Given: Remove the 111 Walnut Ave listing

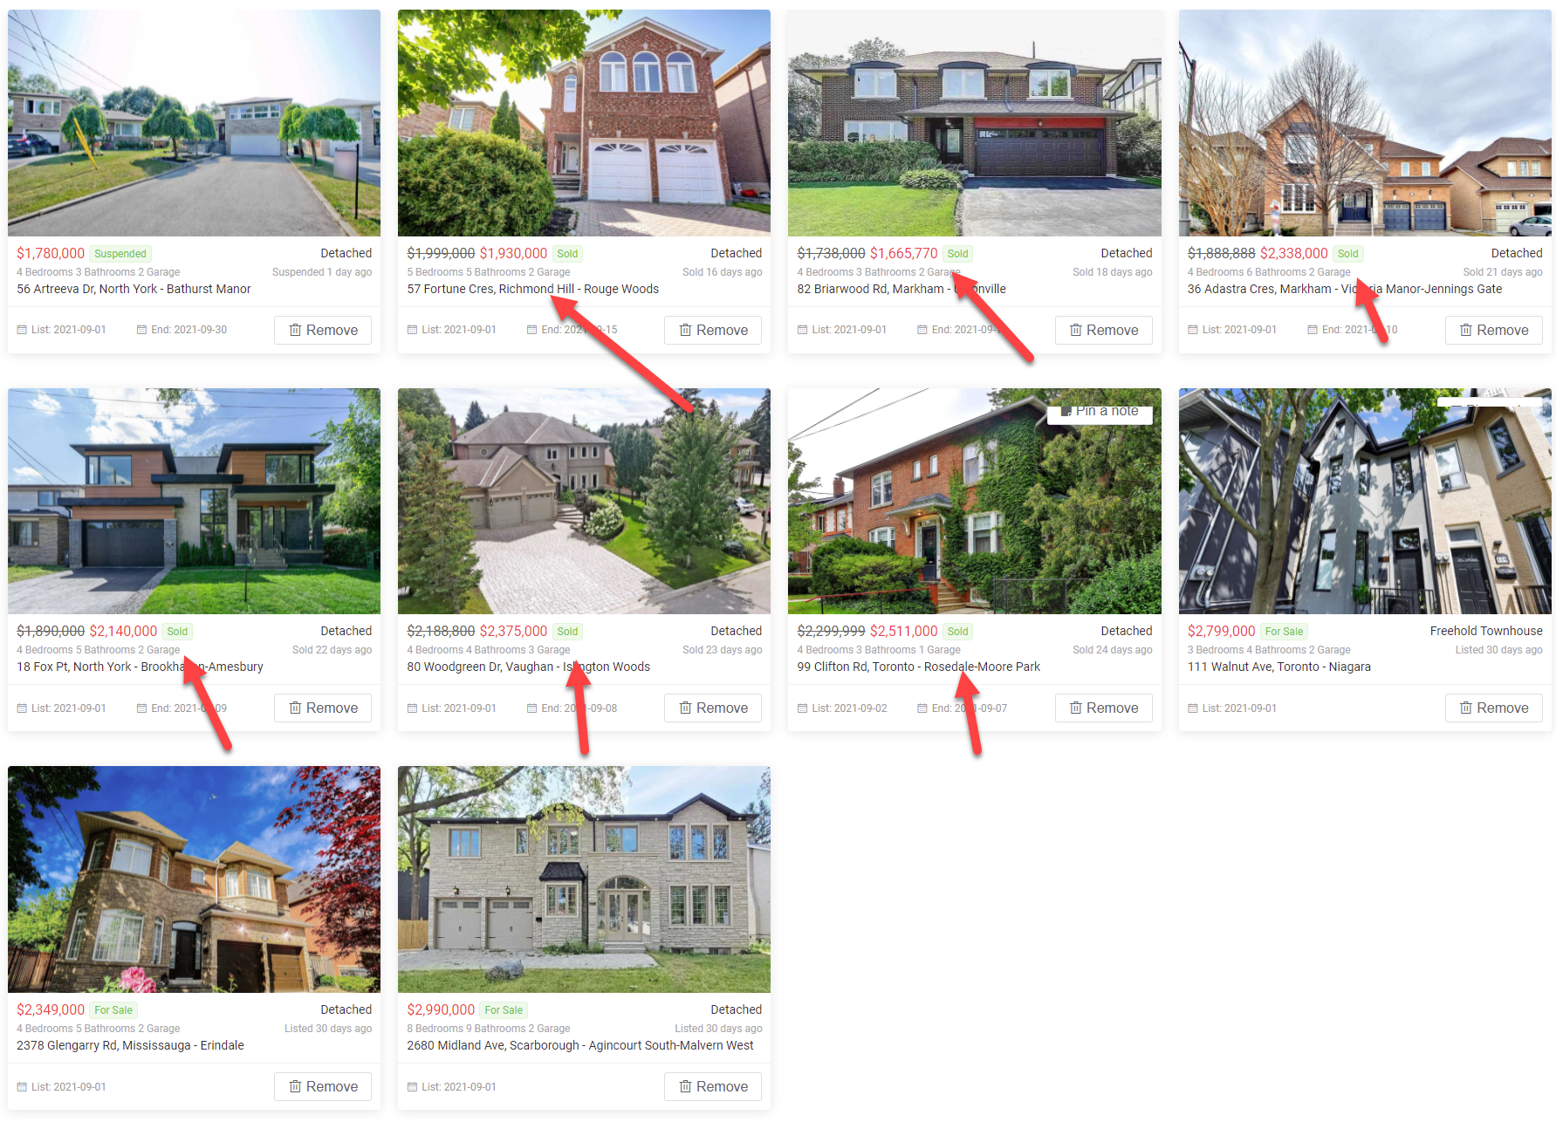Looking at the screenshot, I should point(1493,708).
